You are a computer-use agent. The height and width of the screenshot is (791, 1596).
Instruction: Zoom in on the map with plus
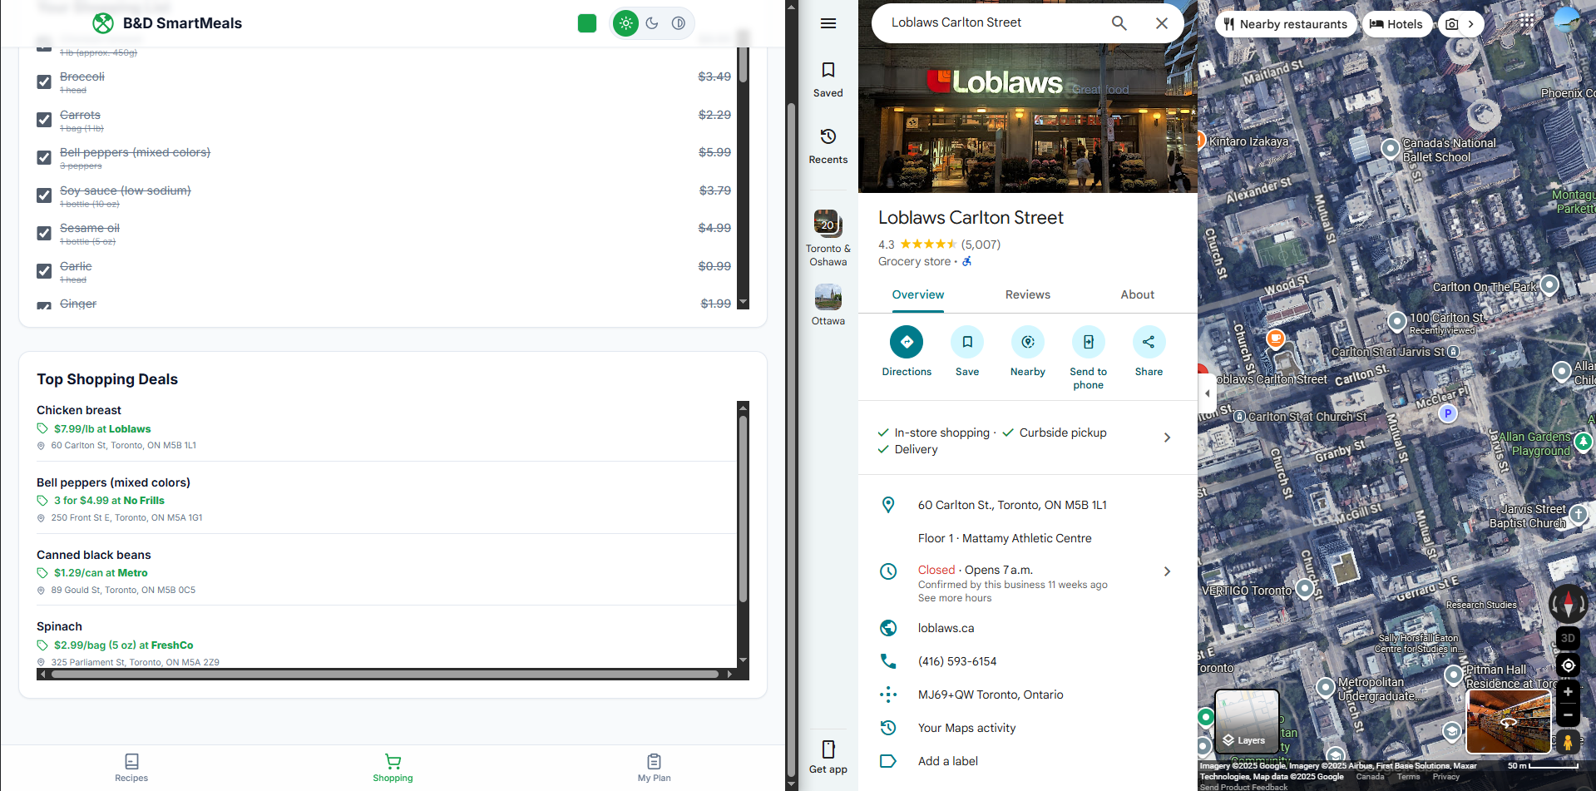point(1568,692)
